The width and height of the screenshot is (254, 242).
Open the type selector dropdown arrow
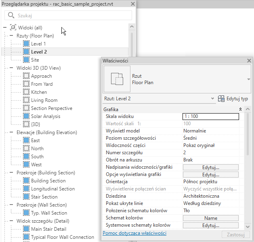point(248,79)
